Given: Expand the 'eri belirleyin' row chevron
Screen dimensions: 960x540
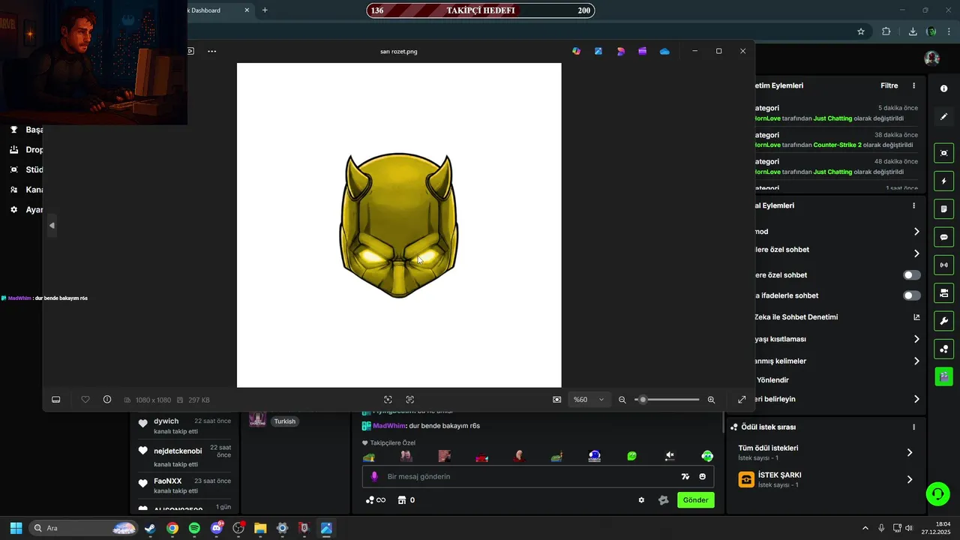Looking at the screenshot, I should point(916,399).
